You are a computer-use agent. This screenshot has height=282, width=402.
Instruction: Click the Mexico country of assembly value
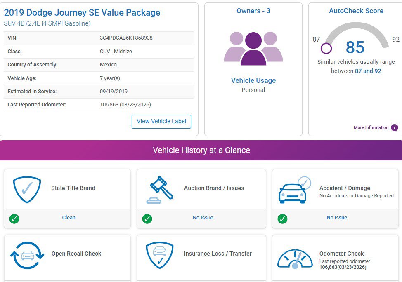coord(108,65)
